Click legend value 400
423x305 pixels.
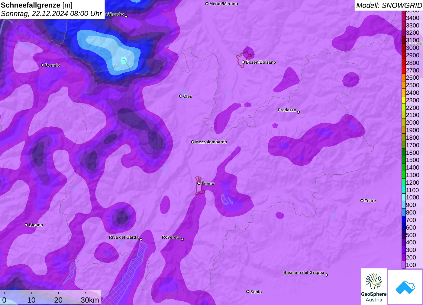411,242
